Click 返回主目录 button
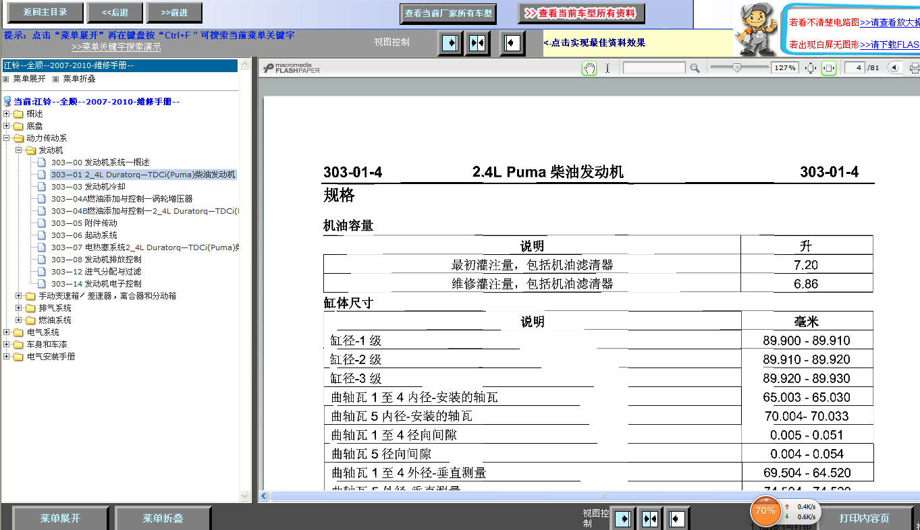Screen dimensions: 920x530 [x=46, y=12]
